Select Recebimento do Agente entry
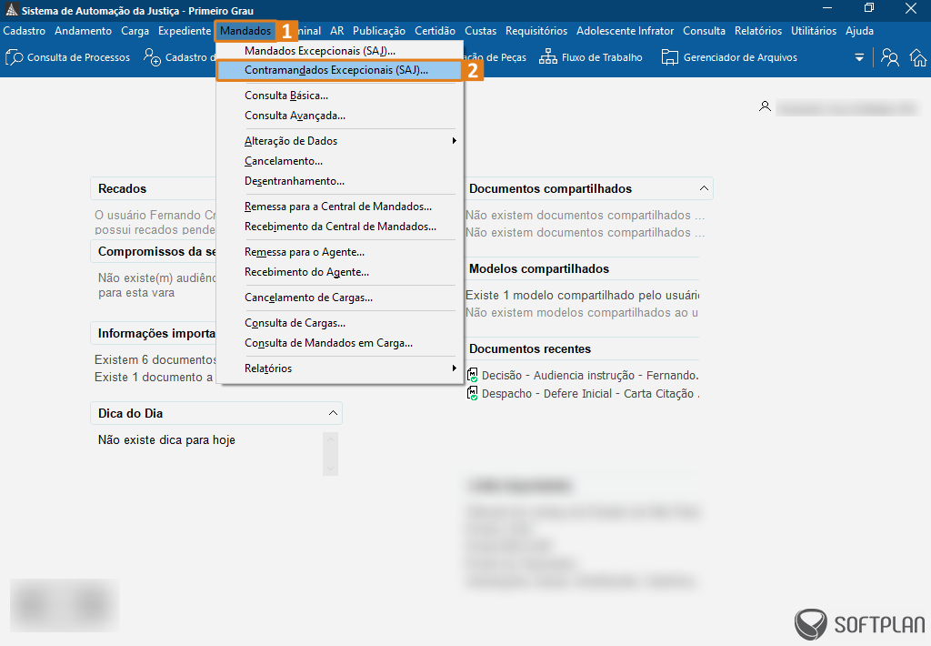 click(x=339, y=272)
